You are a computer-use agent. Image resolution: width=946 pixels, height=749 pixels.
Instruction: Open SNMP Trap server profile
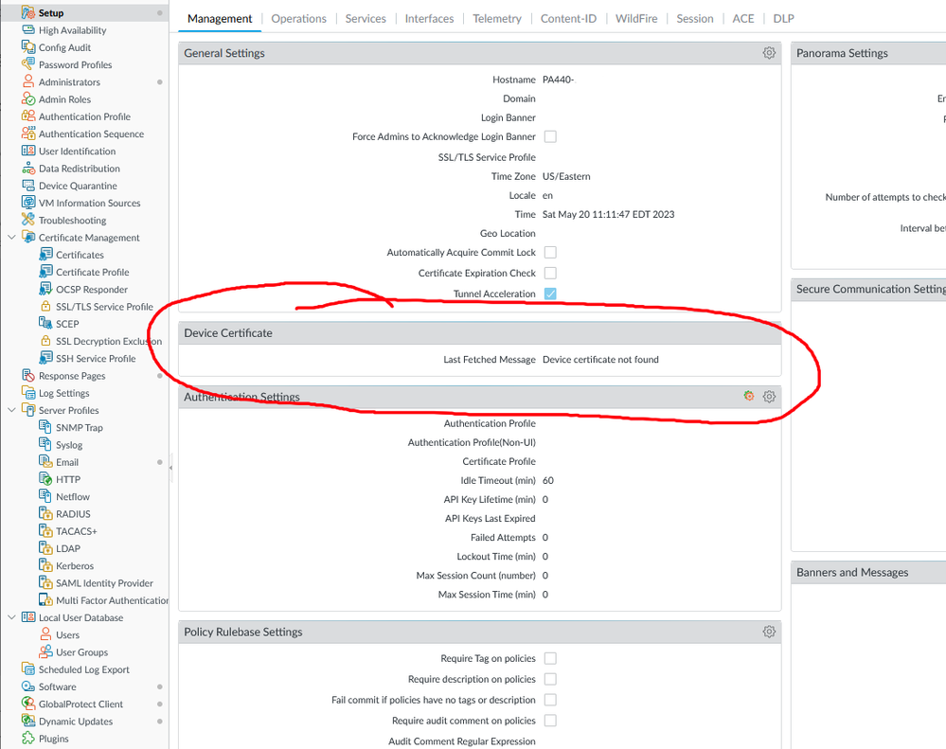click(80, 428)
